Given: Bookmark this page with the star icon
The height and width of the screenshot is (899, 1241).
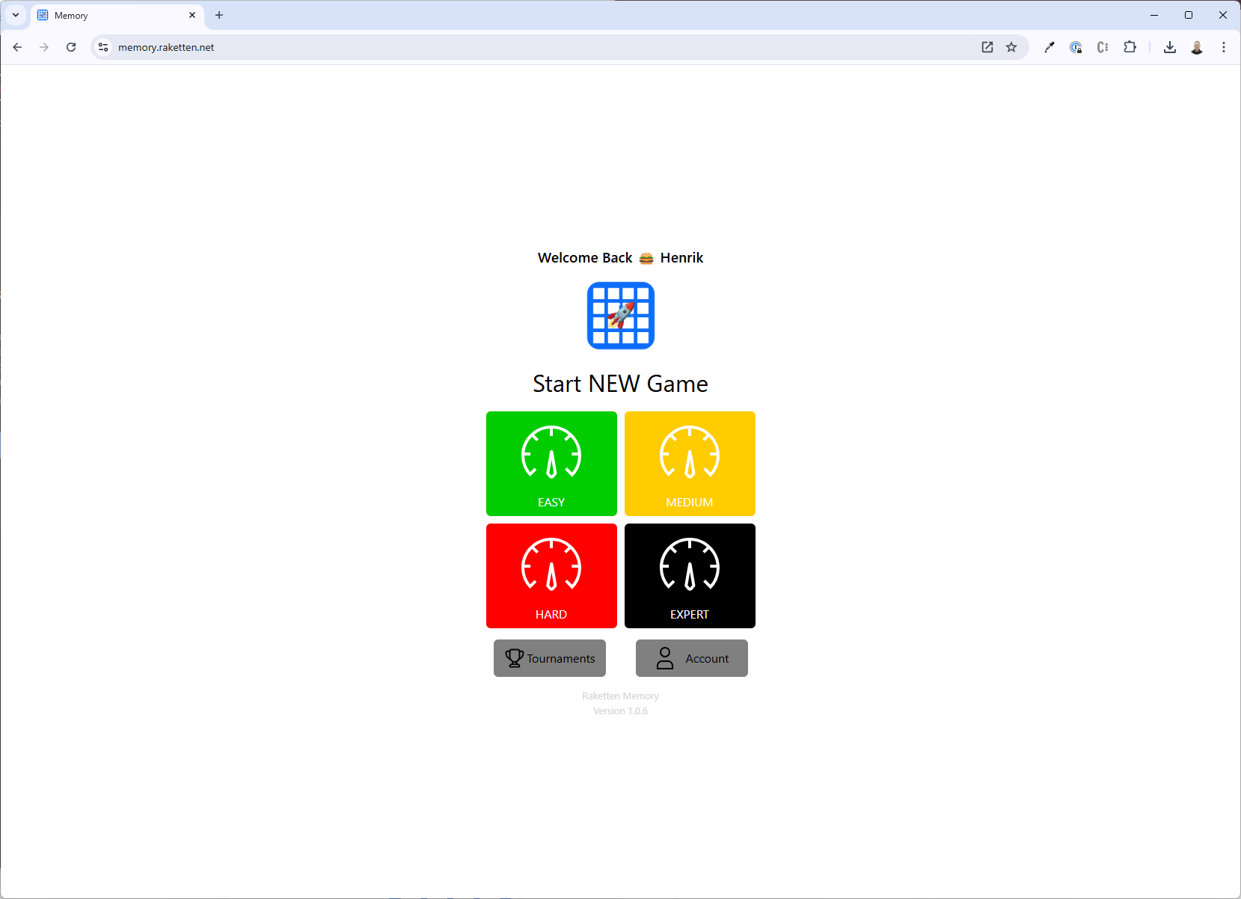Looking at the screenshot, I should pos(1011,47).
